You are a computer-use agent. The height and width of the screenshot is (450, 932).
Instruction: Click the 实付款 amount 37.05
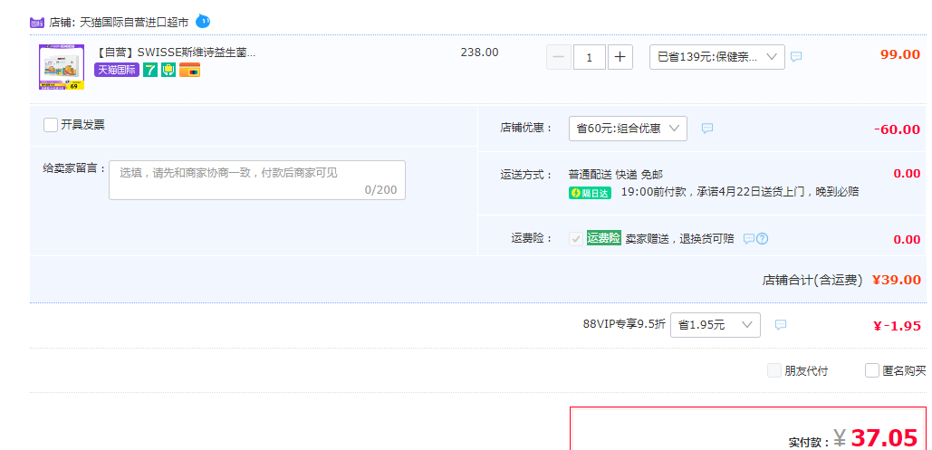(x=884, y=438)
